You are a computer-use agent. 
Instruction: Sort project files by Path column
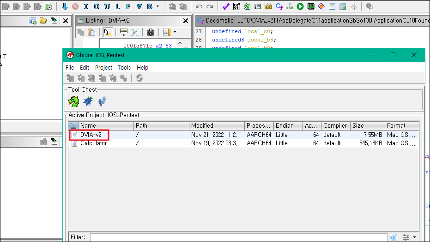[x=161, y=125]
